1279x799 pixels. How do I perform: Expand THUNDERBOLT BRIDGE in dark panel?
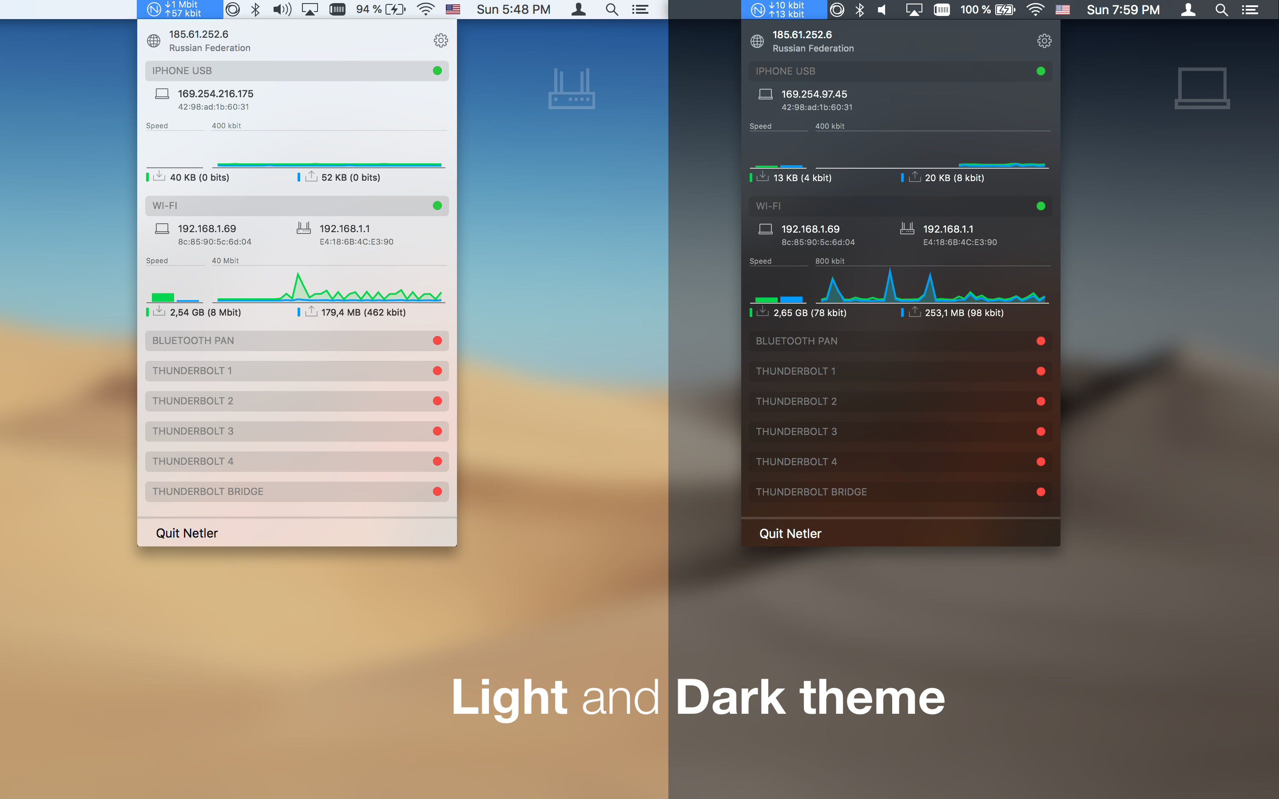(x=901, y=492)
